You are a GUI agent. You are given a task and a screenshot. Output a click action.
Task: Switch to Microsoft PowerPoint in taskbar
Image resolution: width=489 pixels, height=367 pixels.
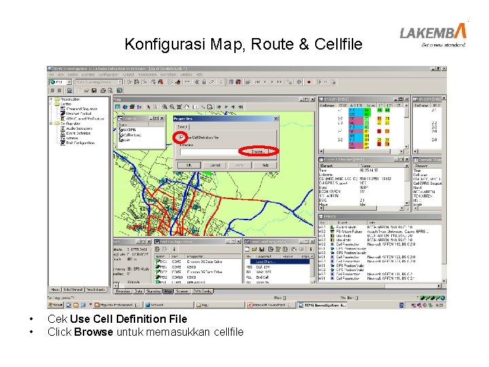[x=270, y=305]
